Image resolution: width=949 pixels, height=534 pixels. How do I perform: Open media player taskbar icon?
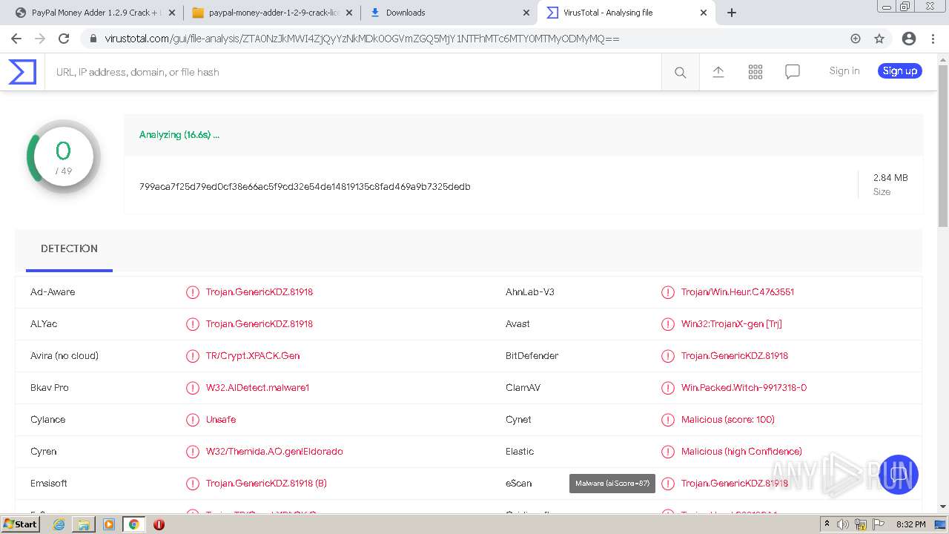[109, 524]
